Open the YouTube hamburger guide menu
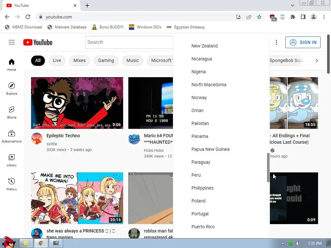 (12, 42)
